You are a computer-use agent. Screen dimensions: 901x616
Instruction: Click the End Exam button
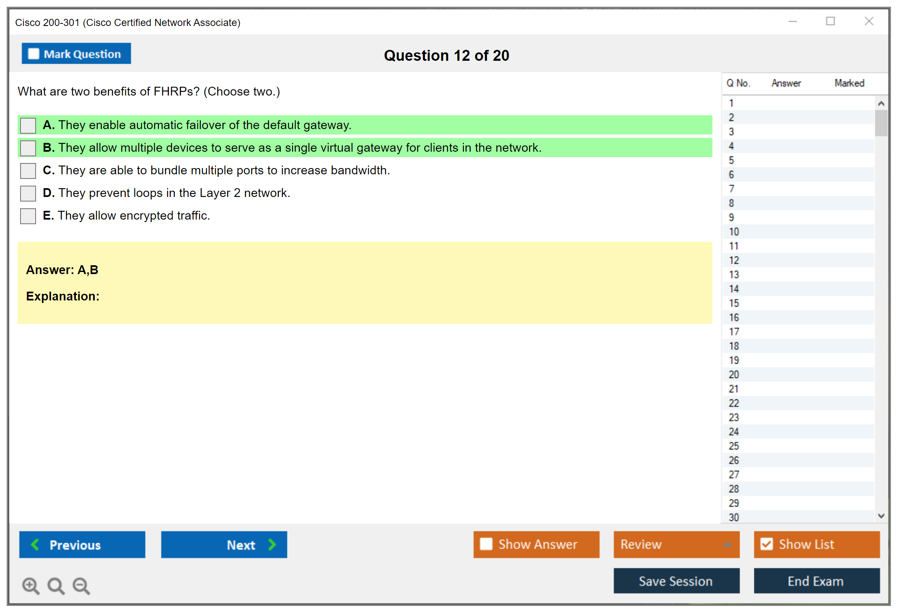pos(816,581)
